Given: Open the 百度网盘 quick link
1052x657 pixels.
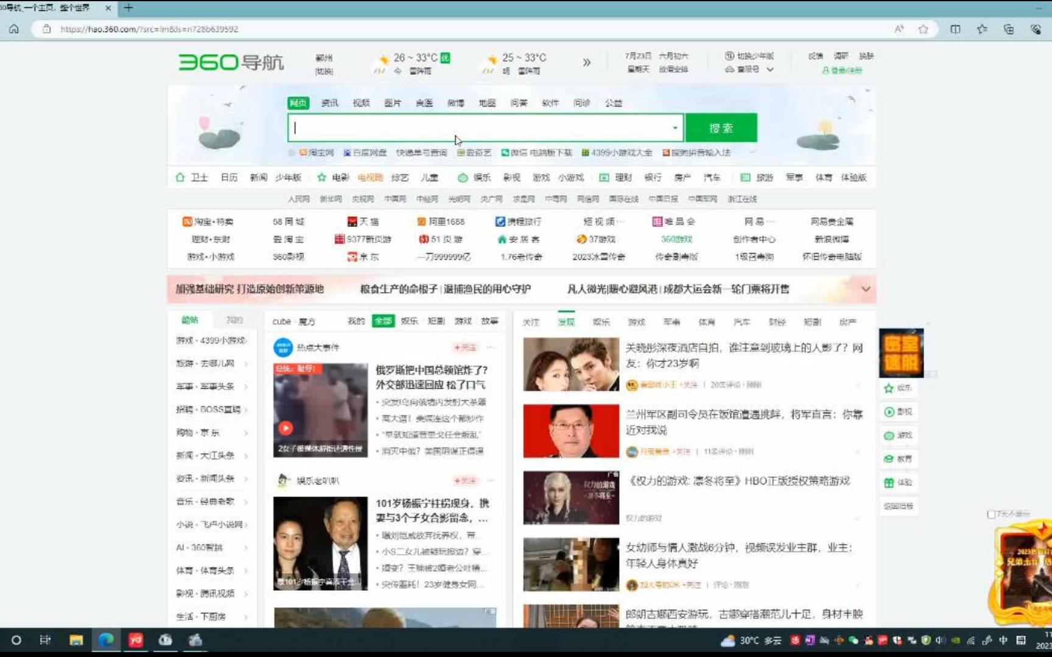Looking at the screenshot, I should coord(365,153).
